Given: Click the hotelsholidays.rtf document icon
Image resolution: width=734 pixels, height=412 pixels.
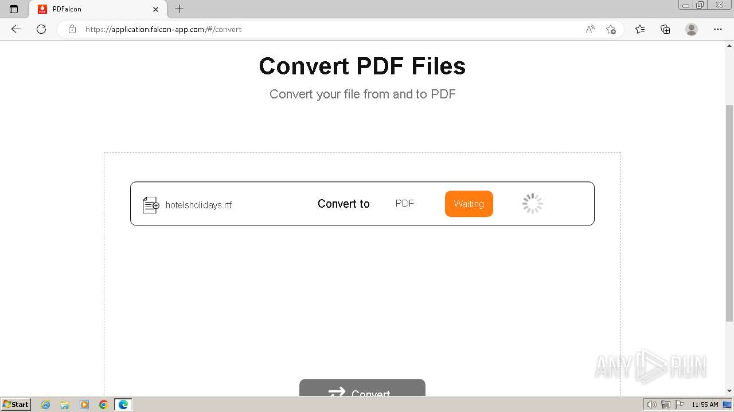Looking at the screenshot, I should (151, 205).
